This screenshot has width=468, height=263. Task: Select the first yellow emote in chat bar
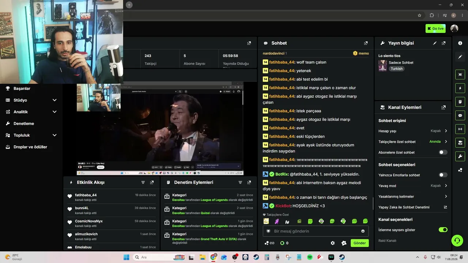[266, 221]
